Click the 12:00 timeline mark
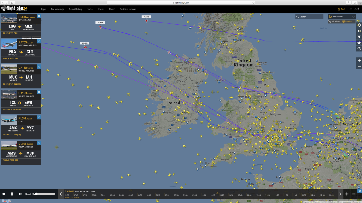 coord(313,195)
